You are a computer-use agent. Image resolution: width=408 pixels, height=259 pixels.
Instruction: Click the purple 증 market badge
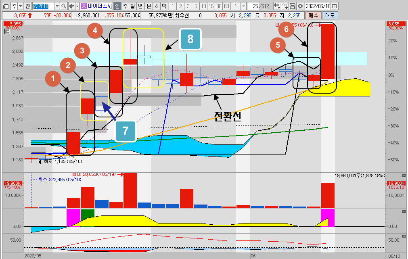[84, 6]
